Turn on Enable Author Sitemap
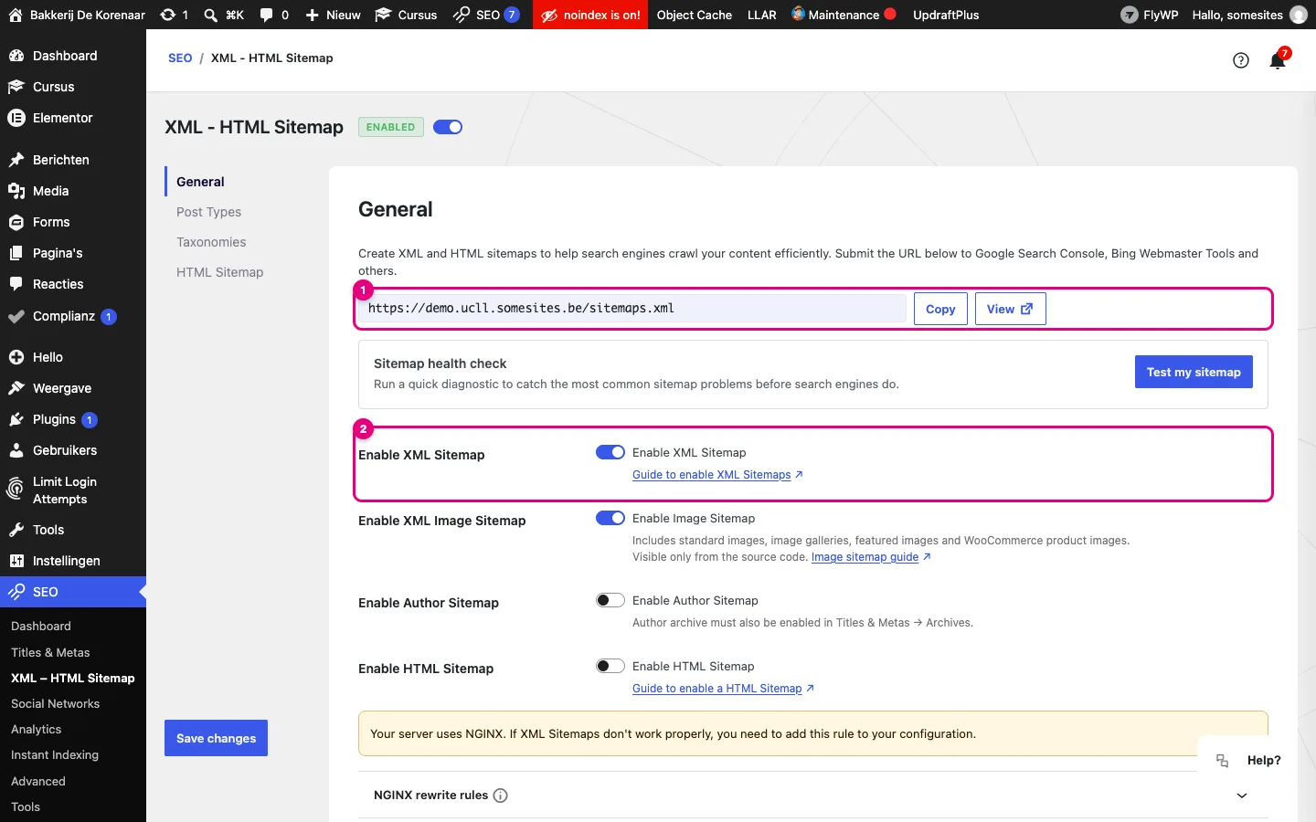The image size is (1316, 822). 610,600
